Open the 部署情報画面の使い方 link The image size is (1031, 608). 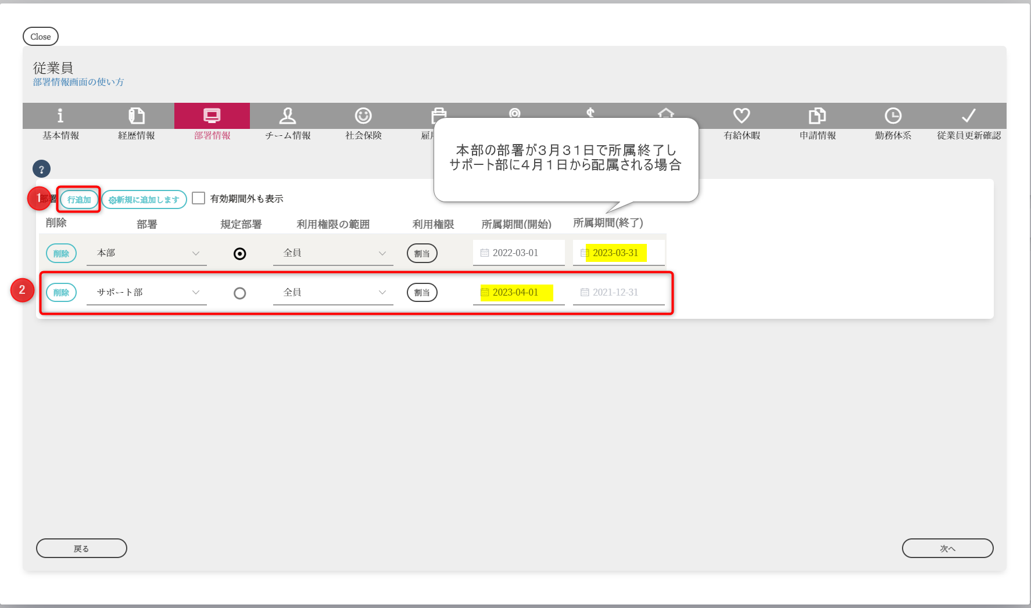click(x=78, y=82)
